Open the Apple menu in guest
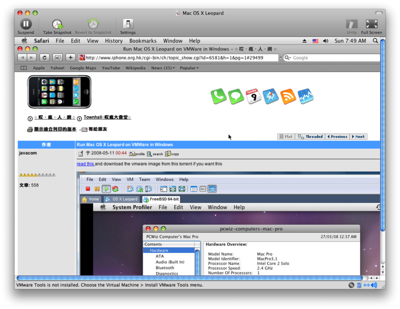The width and height of the screenshot is (400, 309). (24, 41)
